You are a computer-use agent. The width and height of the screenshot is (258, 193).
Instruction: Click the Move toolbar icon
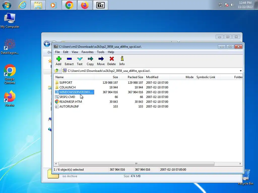tap(101, 59)
